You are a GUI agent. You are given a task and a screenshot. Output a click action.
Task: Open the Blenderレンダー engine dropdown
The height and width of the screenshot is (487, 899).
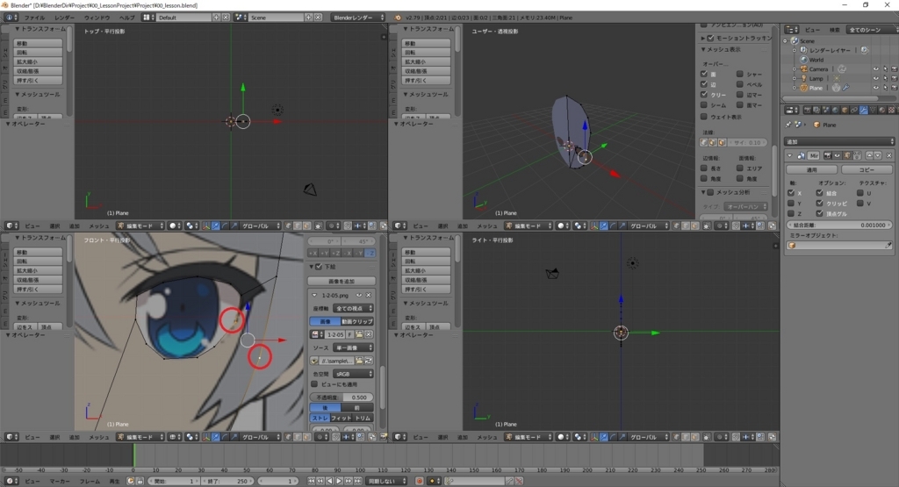coord(358,18)
